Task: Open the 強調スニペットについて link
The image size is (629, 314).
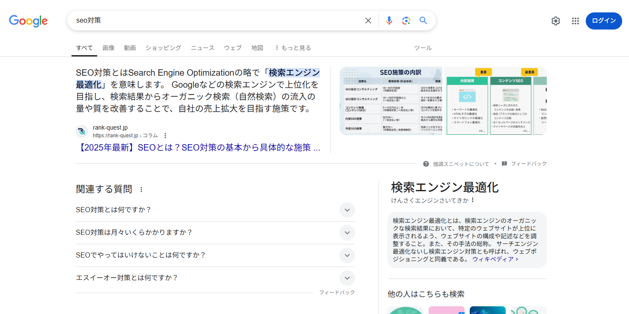Action: coord(461,164)
